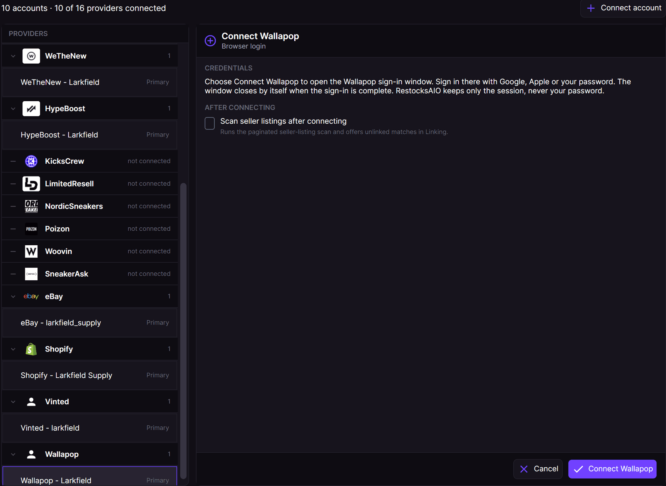Screen dimensions: 666x486
Task: Click the providers list vertical scrollbar
Action: (183, 331)
